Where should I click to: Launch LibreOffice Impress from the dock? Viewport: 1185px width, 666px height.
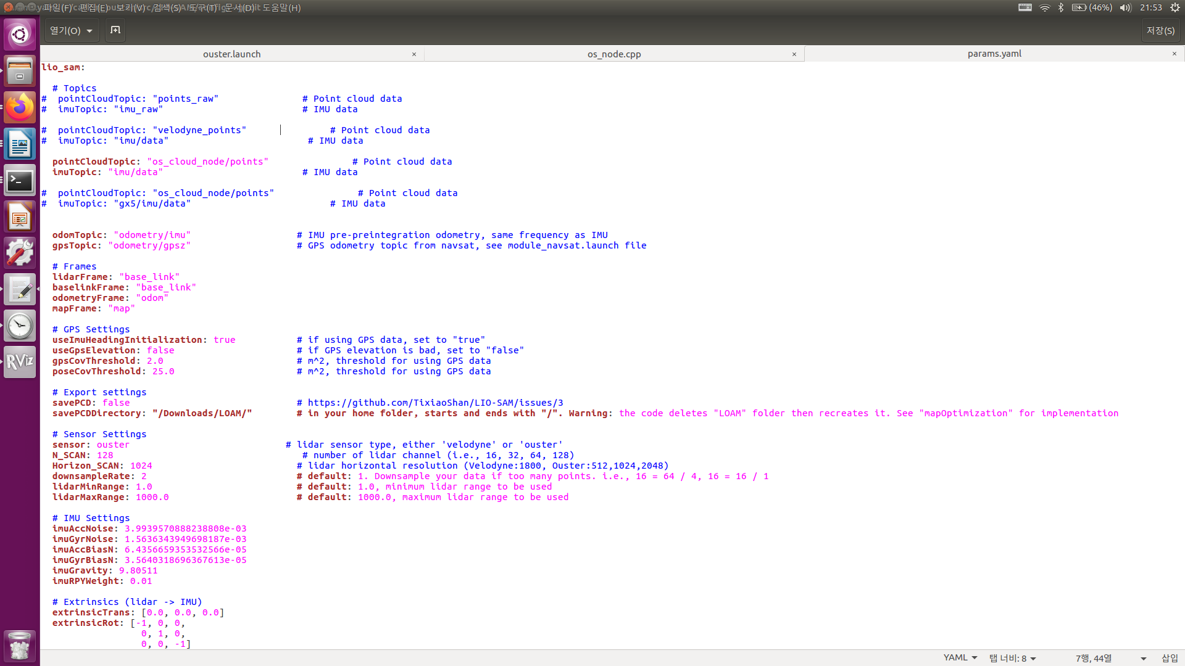(20, 216)
